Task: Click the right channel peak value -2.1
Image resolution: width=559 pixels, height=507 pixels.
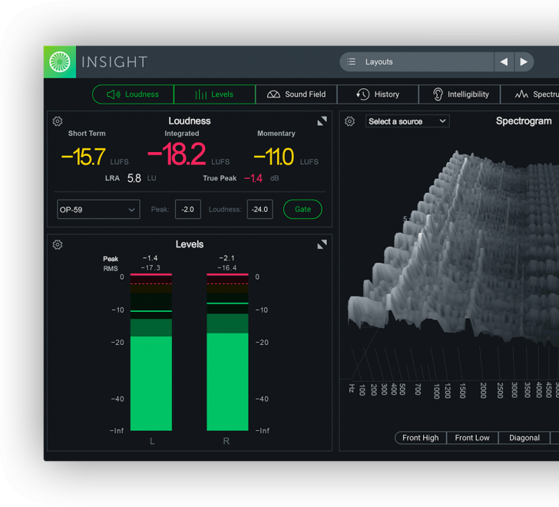Action: (227, 258)
